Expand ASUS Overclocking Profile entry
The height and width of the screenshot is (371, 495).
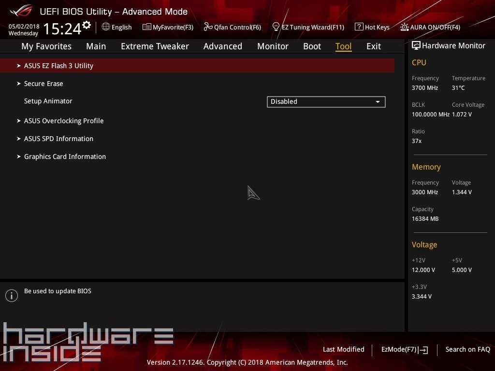click(64, 121)
